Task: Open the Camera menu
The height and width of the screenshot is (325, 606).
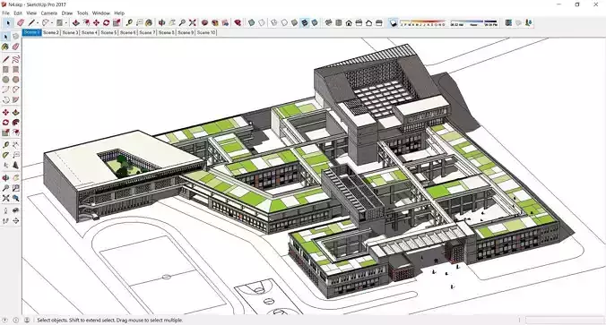Action: [x=49, y=13]
